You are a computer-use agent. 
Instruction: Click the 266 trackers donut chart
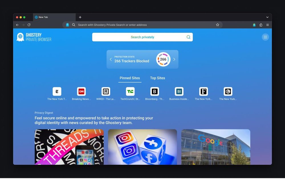point(163,59)
